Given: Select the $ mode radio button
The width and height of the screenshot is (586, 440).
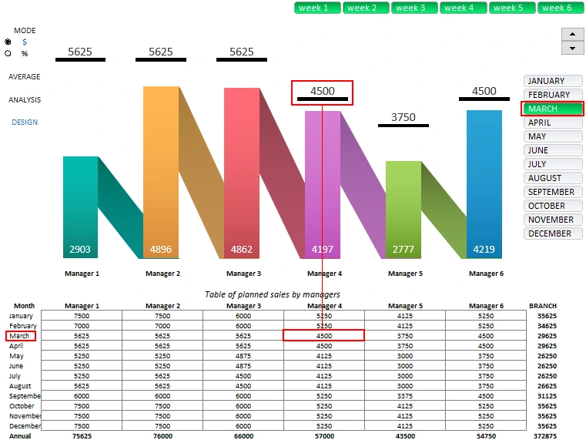Looking at the screenshot, I should coord(8,42).
